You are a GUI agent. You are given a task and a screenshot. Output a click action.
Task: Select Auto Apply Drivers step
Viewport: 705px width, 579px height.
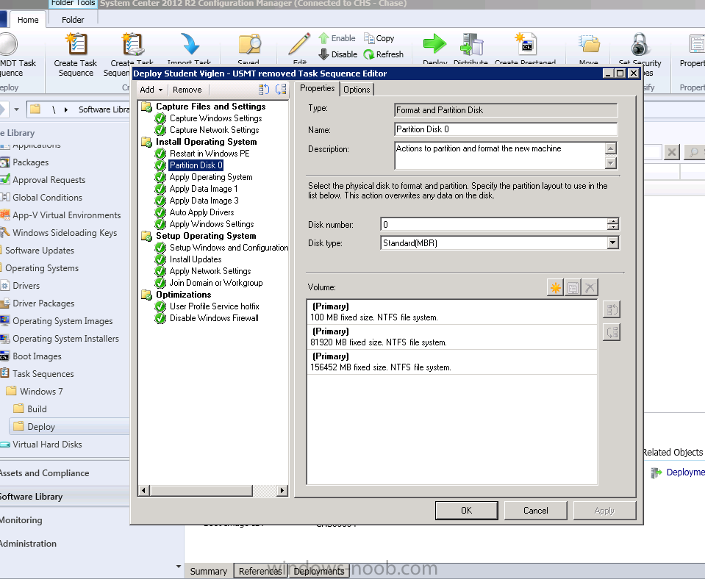[201, 212]
